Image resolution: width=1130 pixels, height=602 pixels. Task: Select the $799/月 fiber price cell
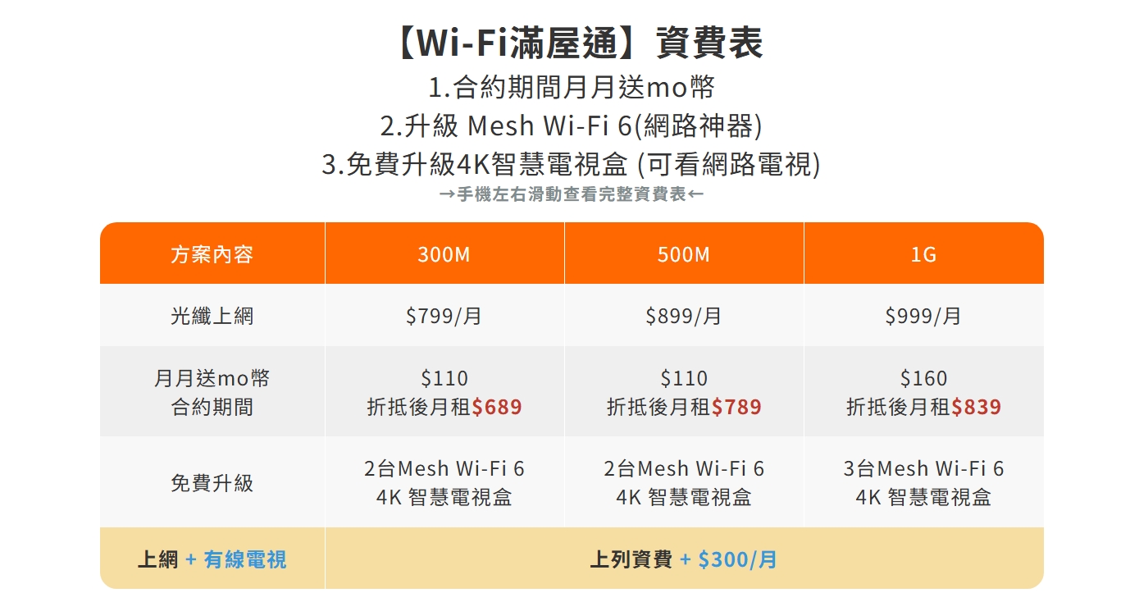pos(444,316)
